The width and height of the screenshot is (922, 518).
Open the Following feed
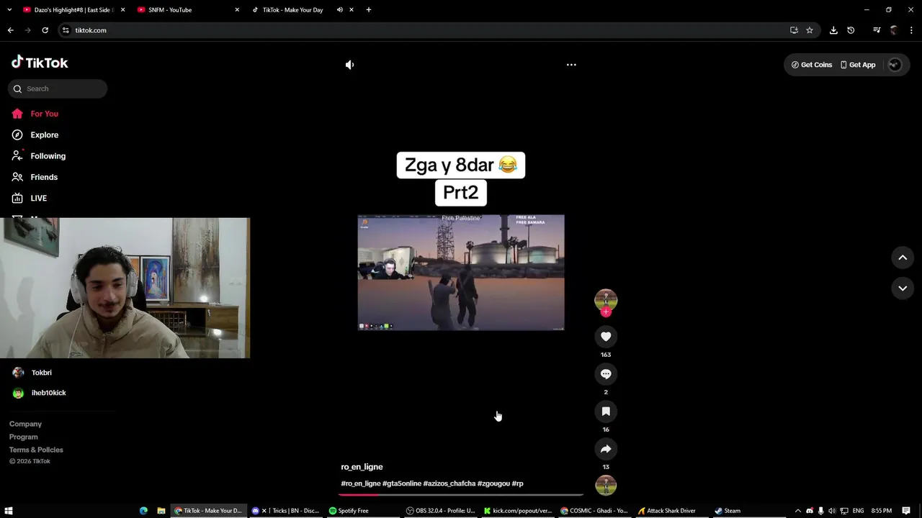pyautogui.click(x=39, y=156)
